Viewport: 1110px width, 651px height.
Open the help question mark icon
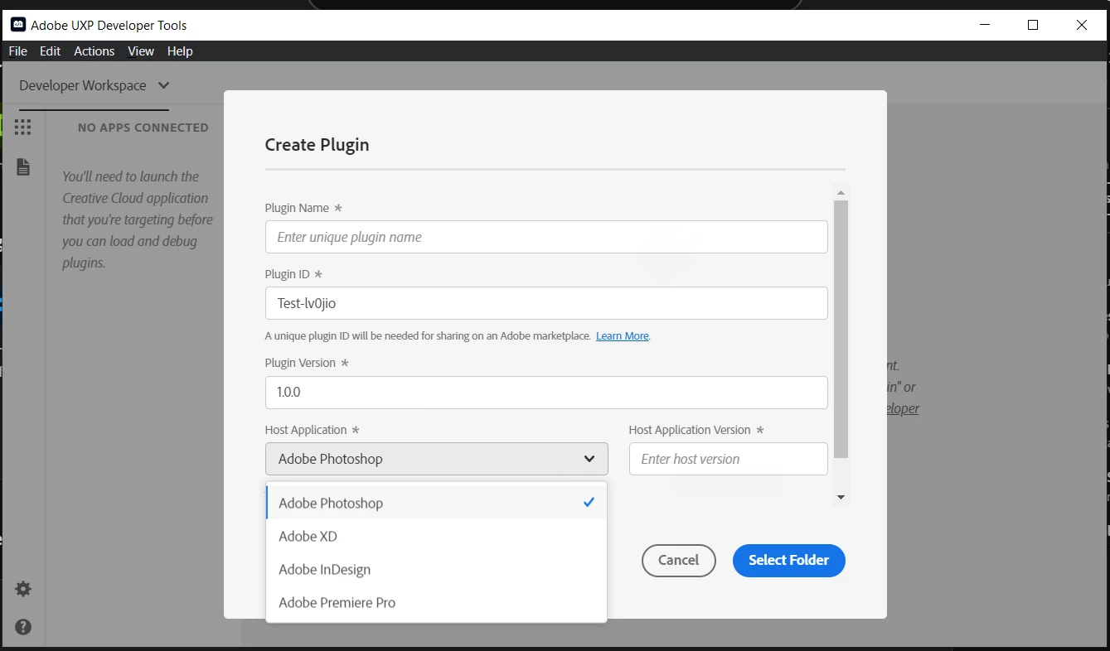click(23, 627)
